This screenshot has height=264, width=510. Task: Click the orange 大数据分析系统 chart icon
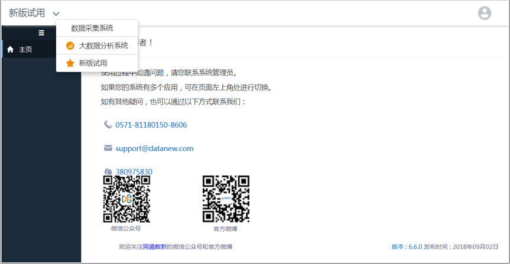pyautogui.click(x=70, y=45)
